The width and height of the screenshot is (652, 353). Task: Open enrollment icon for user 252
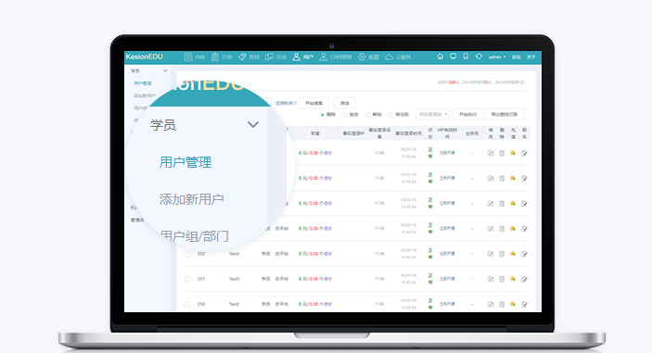pos(524,254)
